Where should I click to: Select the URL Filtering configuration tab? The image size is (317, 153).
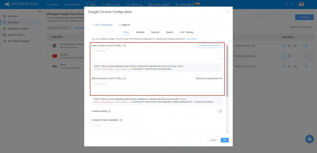point(187,32)
